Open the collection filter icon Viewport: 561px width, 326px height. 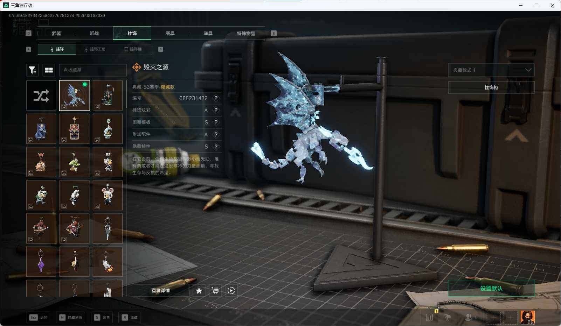(x=32, y=70)
